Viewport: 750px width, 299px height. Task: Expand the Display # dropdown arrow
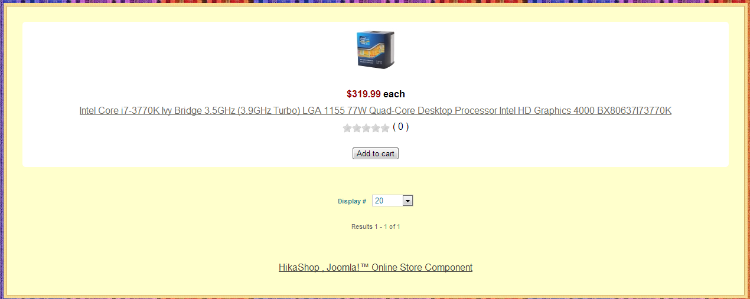(407, 201)
